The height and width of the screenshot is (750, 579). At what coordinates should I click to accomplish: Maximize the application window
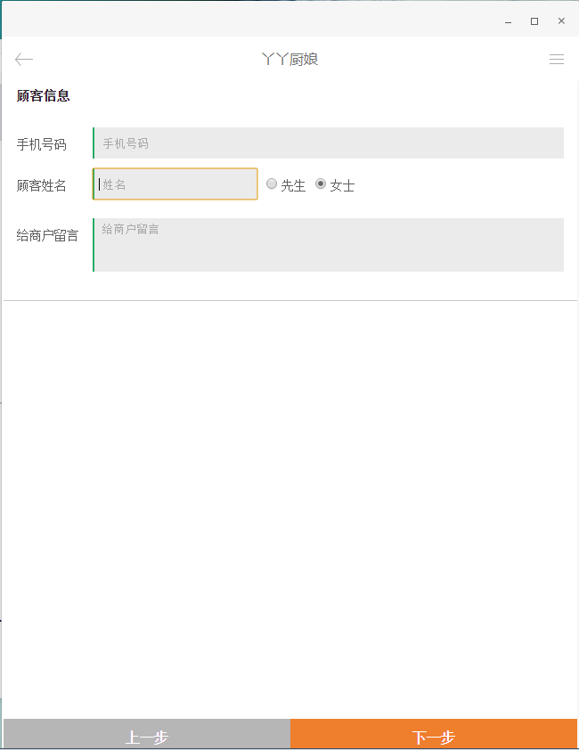[534, 21]
